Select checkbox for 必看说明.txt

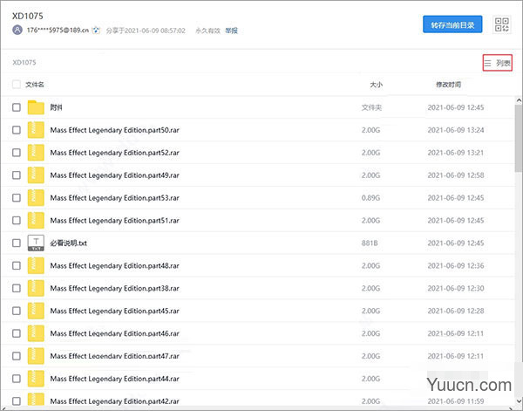(x=17, y=243)
